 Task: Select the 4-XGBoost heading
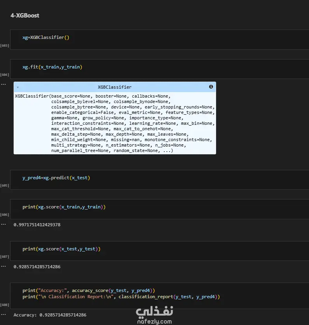click(25, 16)
